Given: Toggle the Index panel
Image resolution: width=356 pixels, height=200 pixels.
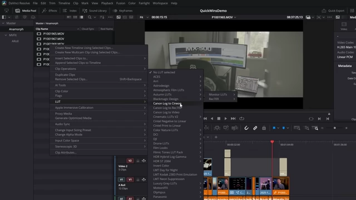Looking at the screenshot, I should click(70, 11).
